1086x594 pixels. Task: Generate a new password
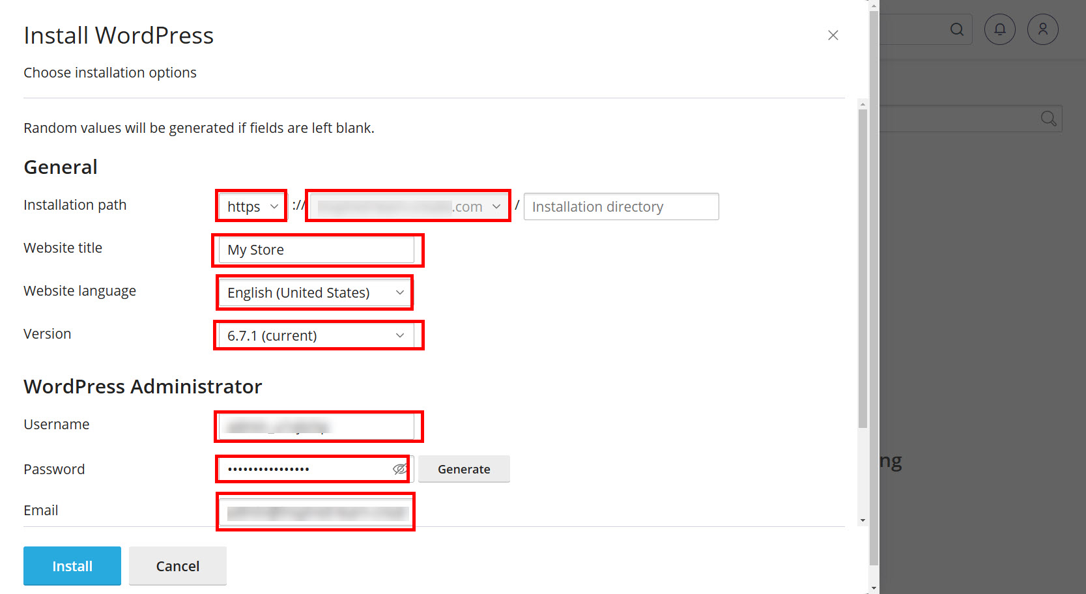click(464, 469)
